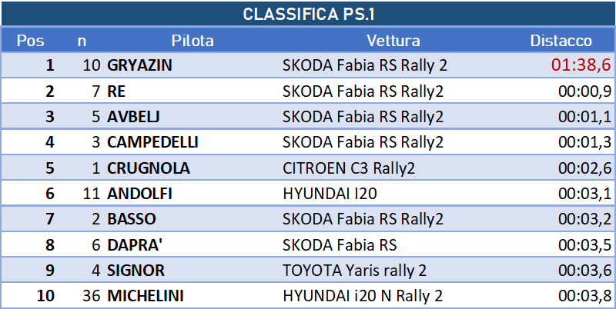
Task: Select the BASSO driver cell
Action: (131, 219)
